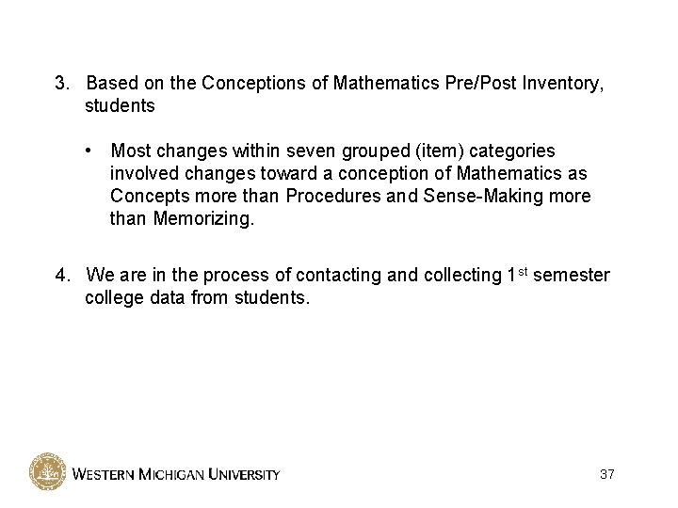Click the word "Memorizing" ending the bullet
Viewport: 678px width, 508px height.
click(201, 218)
